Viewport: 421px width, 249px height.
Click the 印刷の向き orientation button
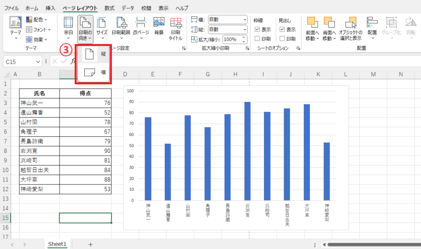(86, 29)
